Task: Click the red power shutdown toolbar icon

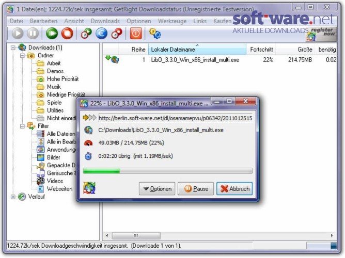Action: click(136, 34)
